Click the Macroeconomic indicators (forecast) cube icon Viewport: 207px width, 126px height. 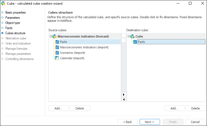coord(54,36)
